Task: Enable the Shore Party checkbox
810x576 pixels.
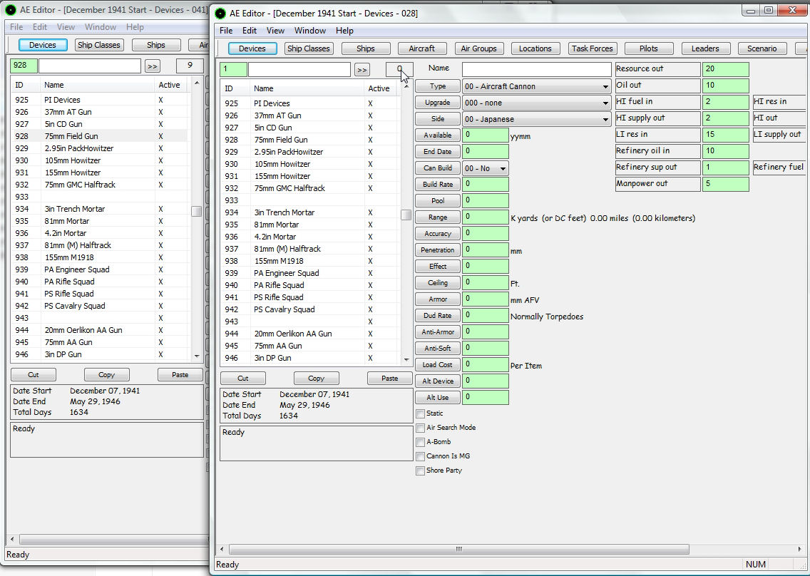Action: [421, 471]
